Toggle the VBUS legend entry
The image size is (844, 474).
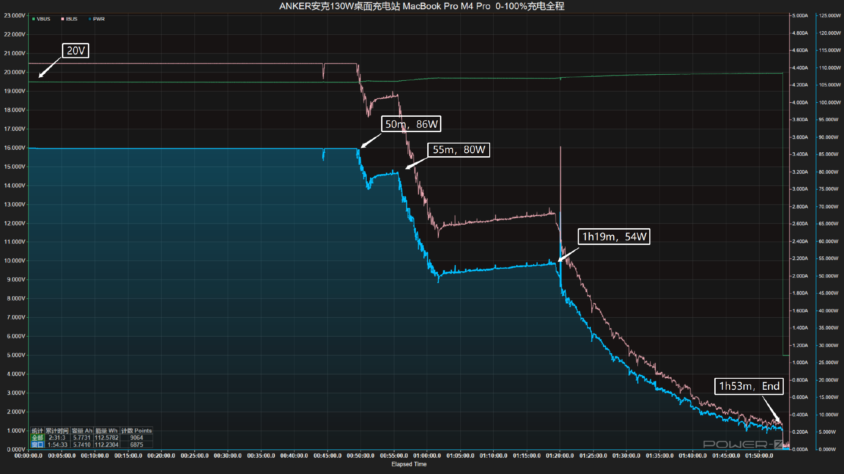pyautogui.click(x=41, y=19)
